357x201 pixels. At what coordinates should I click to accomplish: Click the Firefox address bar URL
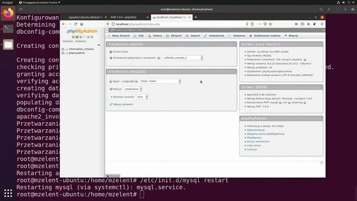click(x=138, y=24)
